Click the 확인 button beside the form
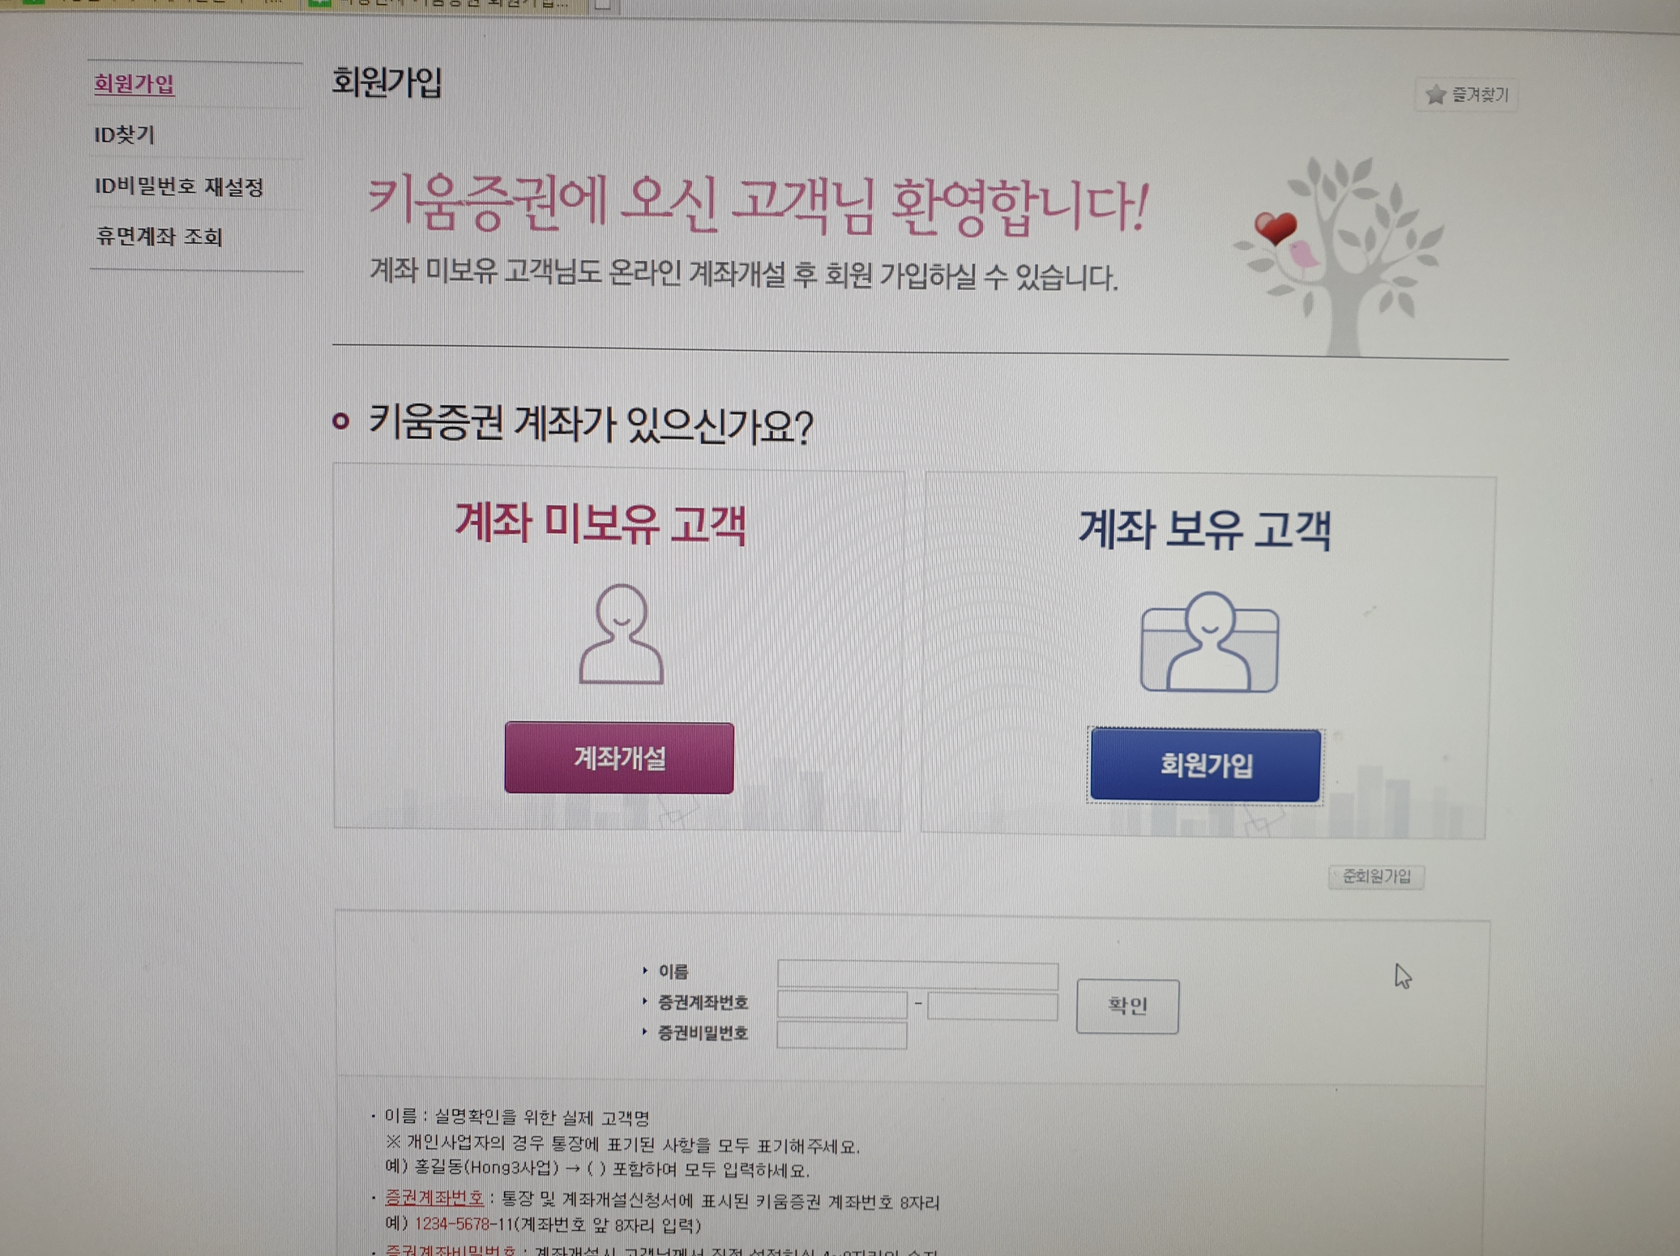Image resolution: width=1680 pixels, height=1256 pixels. 1127,1006
